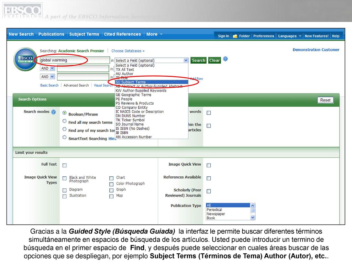
Task: Select Periodical in Publication Type list
Action: [x=228, y=210]
